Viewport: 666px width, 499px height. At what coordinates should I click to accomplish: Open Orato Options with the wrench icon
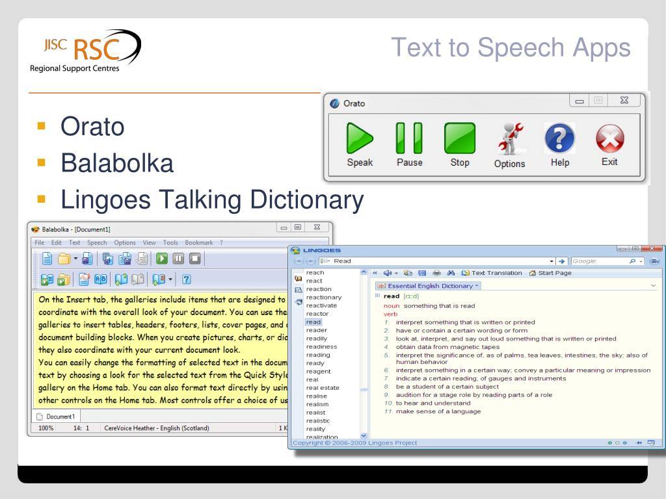tap(510, 139)
